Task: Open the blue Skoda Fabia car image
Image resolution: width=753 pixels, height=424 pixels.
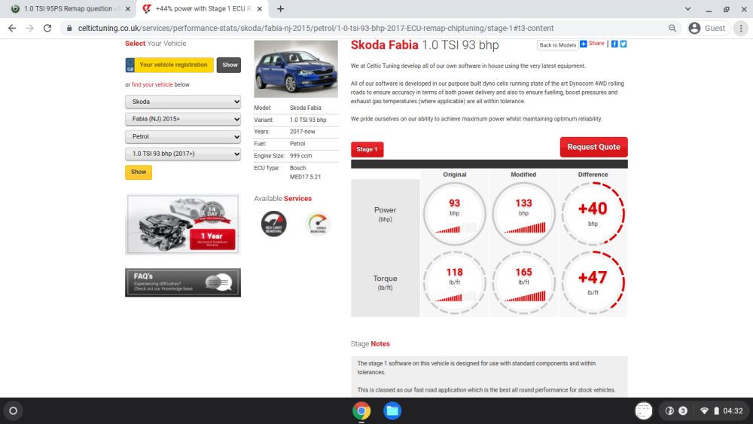Action: [296, 69]
